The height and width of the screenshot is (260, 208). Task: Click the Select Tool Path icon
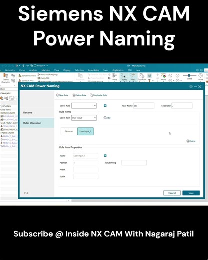pyautogui.click(x=133, y=77)
